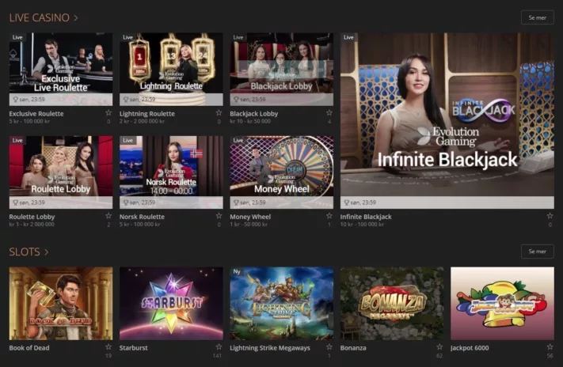Click bet range 10 kr - 100 000 kr
The width and height of the screenshot is (563, 367).
pyautogui.click(x=362, y=224)
